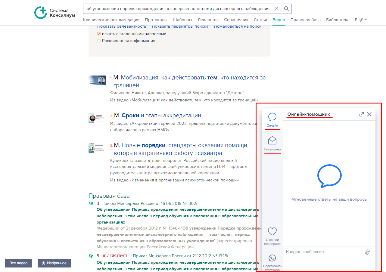
Task: Click Из видео «Изменения в организации психиатрической помощи»
Action: point(174,180)
